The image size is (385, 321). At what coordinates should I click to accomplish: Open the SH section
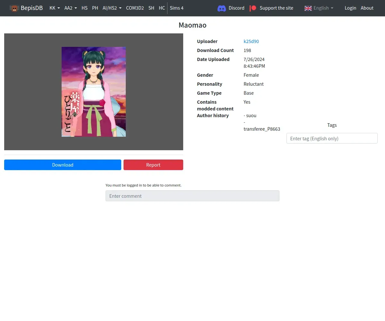[x=151, y=8]
